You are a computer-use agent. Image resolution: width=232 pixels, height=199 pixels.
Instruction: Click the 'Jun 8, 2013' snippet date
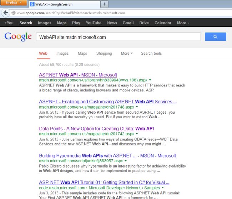click(x=49, y=112)
